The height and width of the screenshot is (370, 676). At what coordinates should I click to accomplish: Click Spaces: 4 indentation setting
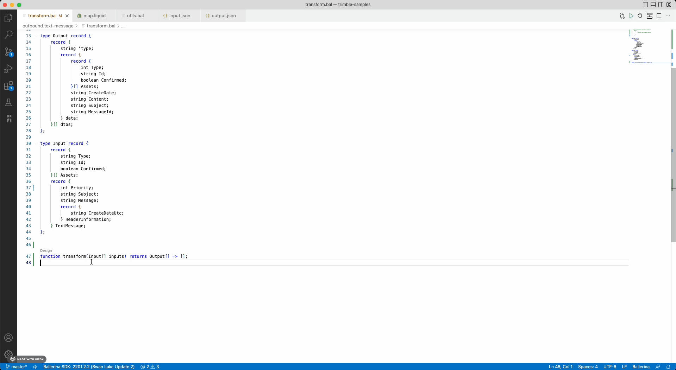tap(588, 366)
